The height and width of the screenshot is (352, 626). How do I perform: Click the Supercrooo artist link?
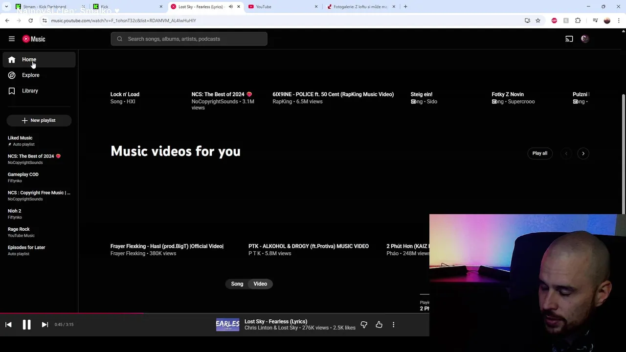521,102
